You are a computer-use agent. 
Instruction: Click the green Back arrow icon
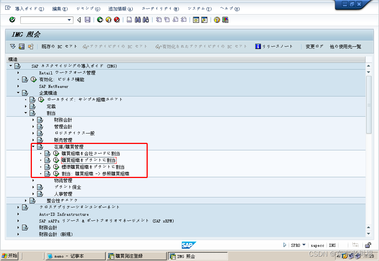(100, 20)
